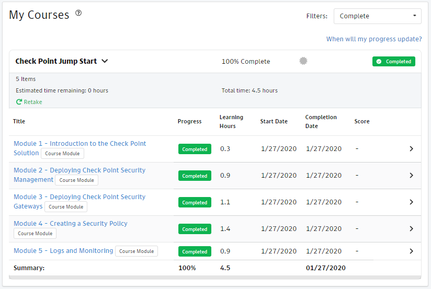Image resolution: width=431 pixels, height=289 pixels.
Task: Click Module 5 completion date 1/27/2020
Action: click(324, 251)
